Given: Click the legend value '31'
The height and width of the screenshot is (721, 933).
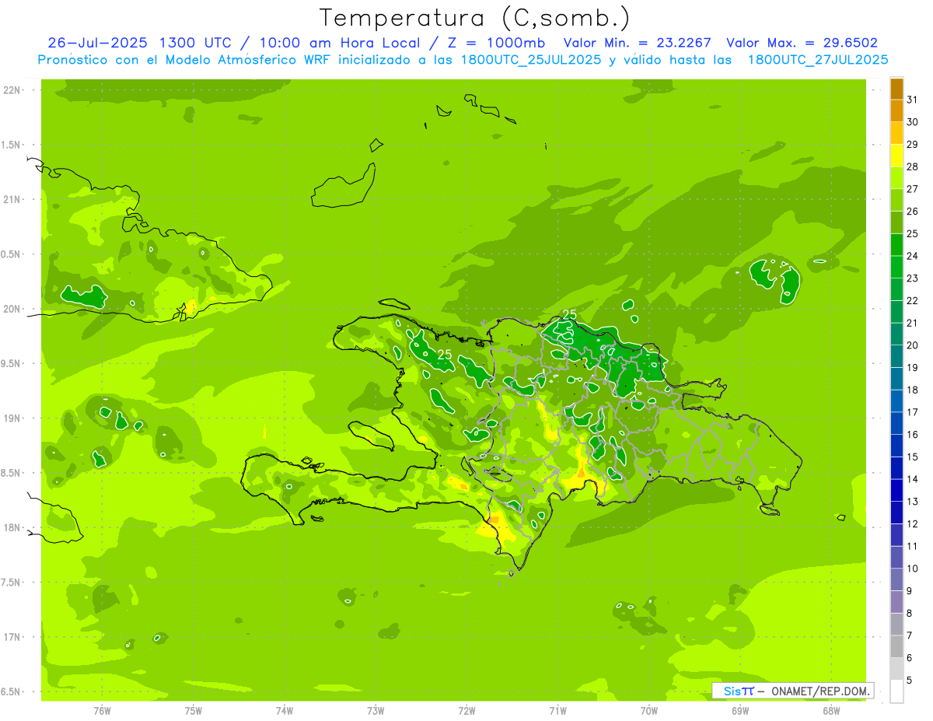Looking at the screenshot, I should pyautogui.click(x=912, y=100).
